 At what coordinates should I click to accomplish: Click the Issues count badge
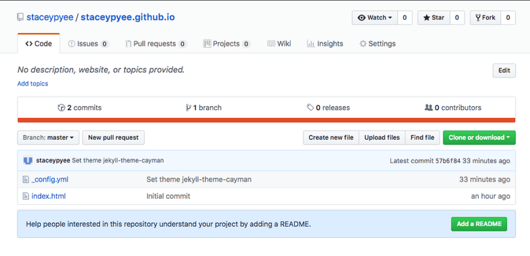pos(104,44)
